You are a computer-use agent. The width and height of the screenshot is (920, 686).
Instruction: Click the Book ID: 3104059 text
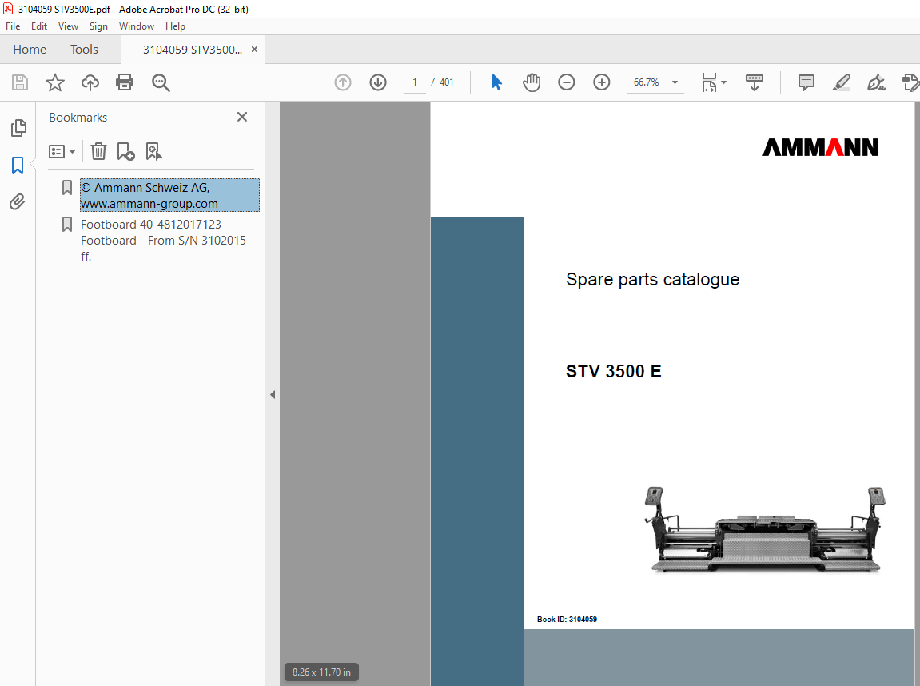tap(567, 619)
